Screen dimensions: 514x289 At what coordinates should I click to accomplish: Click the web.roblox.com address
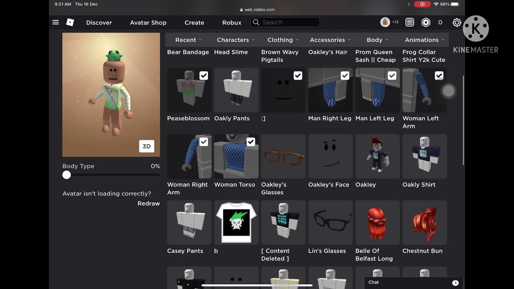(x=259, y=10)
